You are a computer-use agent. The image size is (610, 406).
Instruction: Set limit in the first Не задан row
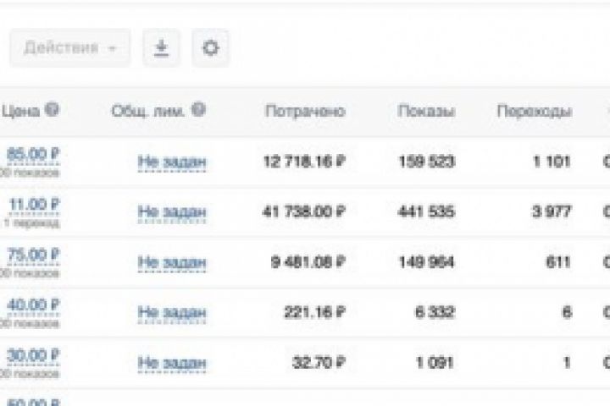click(172, 162)
